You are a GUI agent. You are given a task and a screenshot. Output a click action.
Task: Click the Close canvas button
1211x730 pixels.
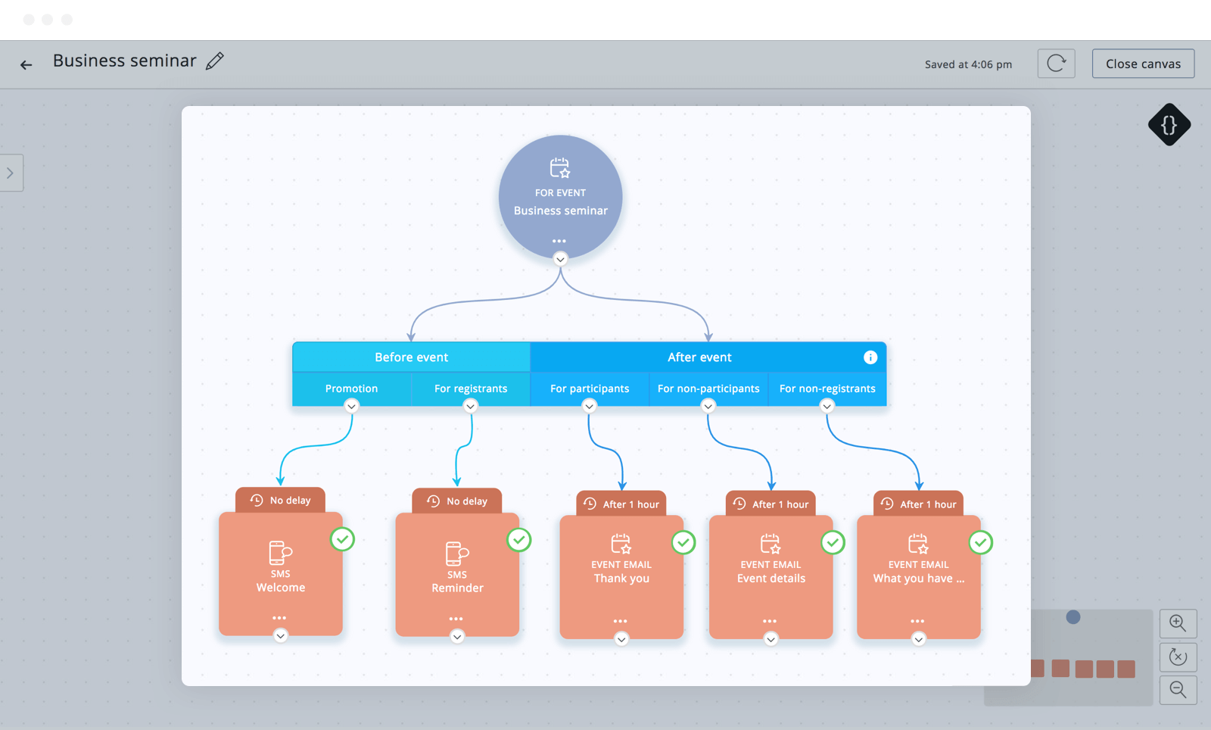(1143, 64)
